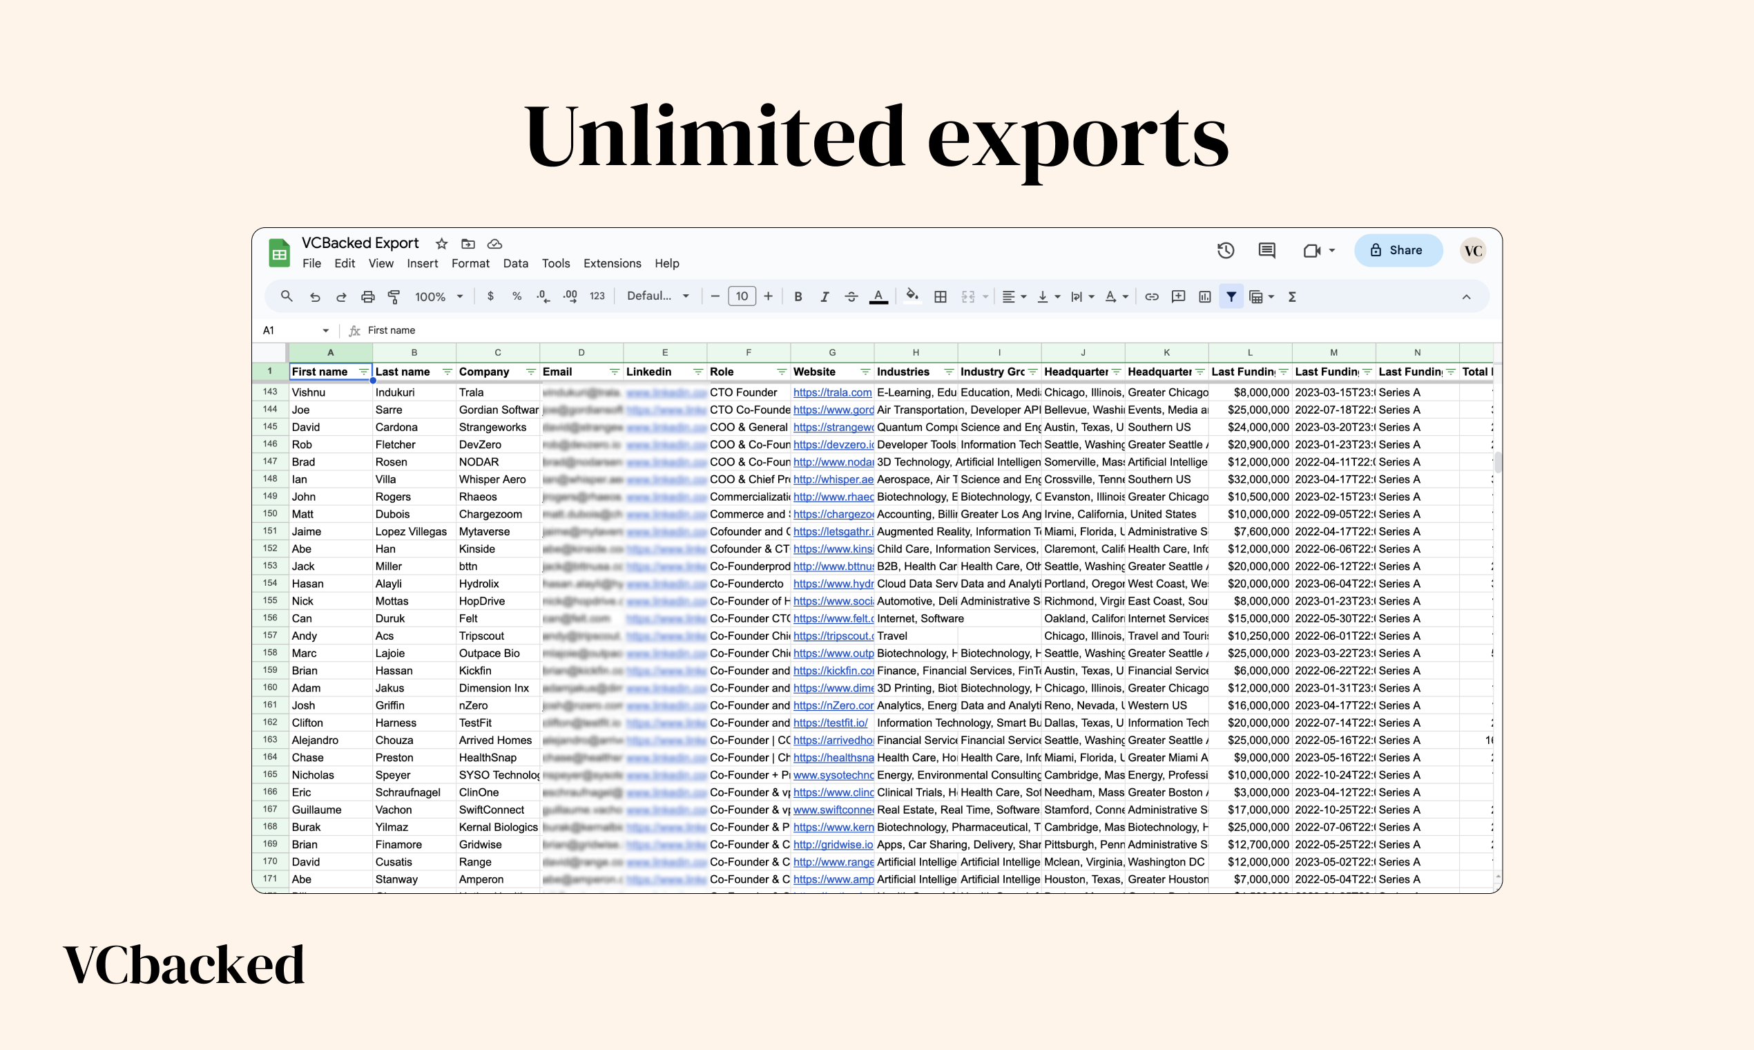Open the Data menu
This screenshot has width=1754, height=1050.
tap(516, 263)
